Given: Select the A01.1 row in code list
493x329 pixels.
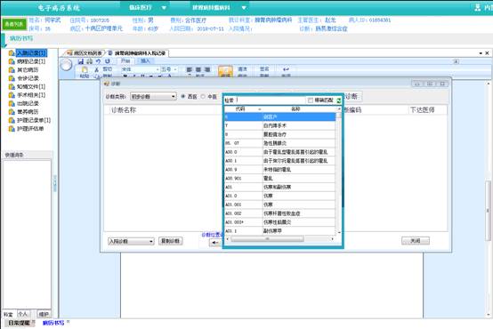Looking at the screenshot, I should (279, 231).
